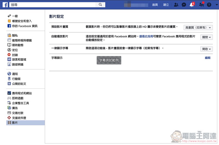The image size is (219, 145).
Task: Open 應用程式和網站 sidebar link
Action: coord(22,93)
